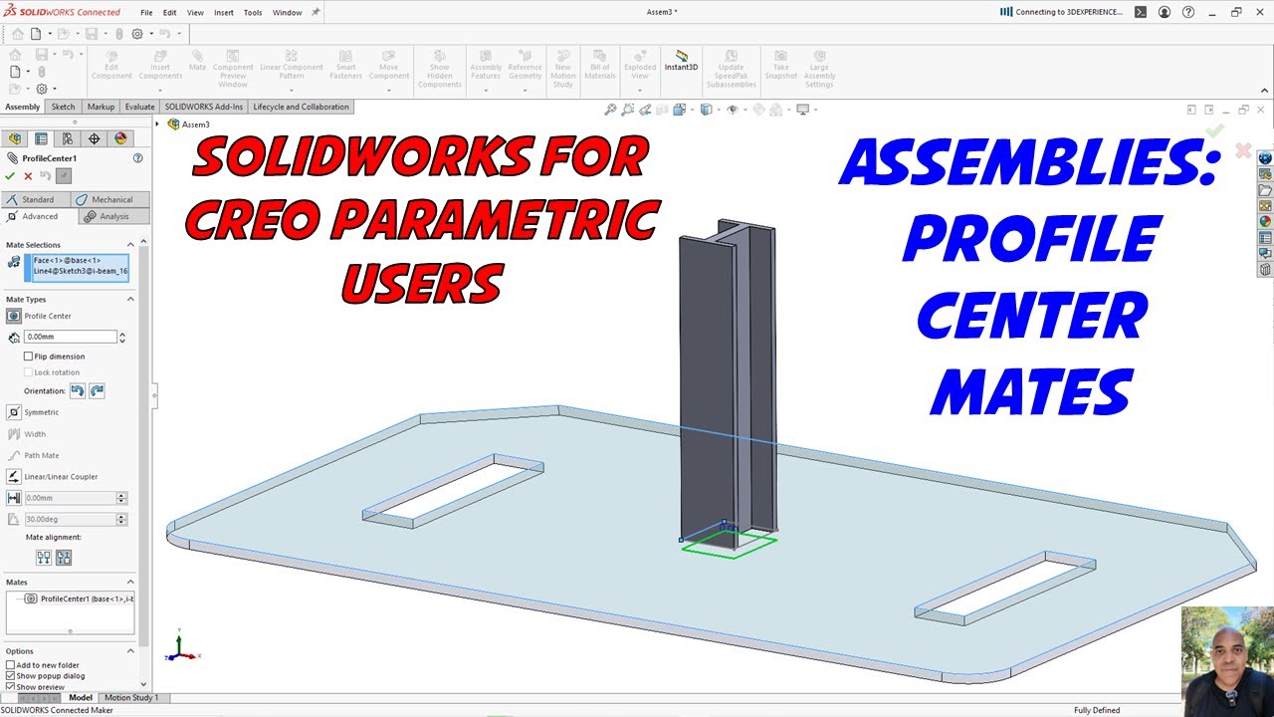This screenshot has width=1274, height=717.
Task: Pin the menu bar with pushpin
Action: click(x=316, y=12)
